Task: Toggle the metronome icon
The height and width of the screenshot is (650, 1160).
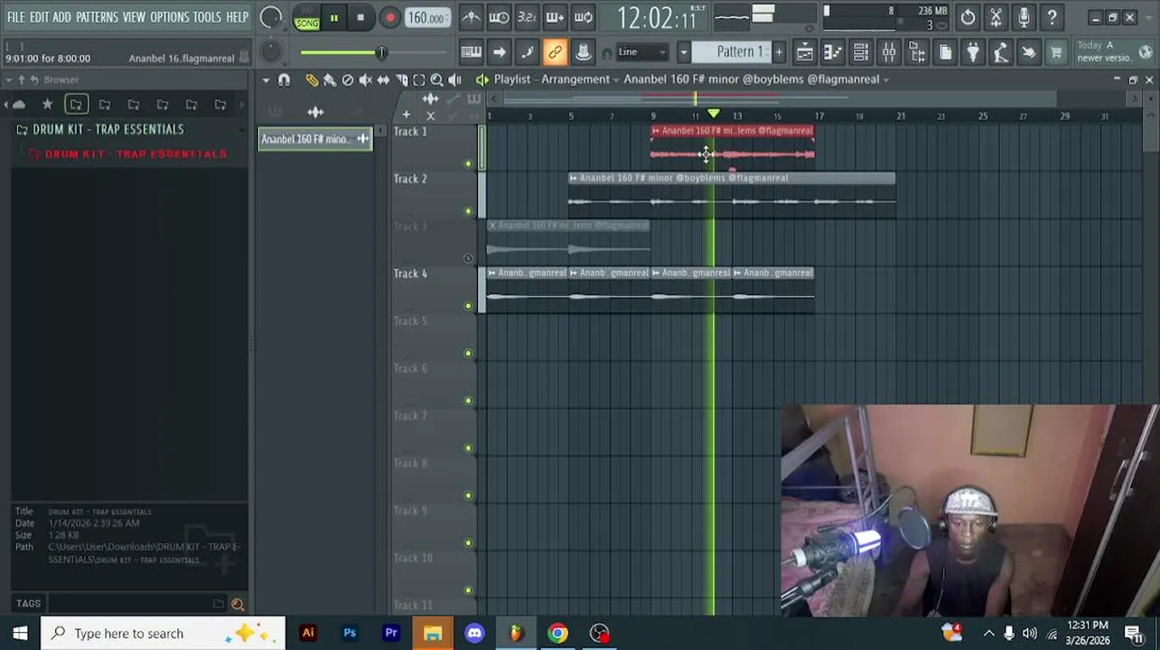Action: tap(471, 17)
